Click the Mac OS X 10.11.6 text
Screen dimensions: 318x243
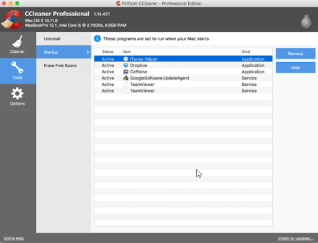point(41,21)
